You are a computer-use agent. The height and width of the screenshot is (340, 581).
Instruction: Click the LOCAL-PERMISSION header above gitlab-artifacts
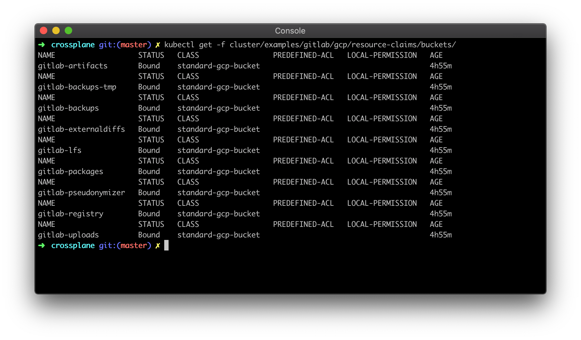(x=382, y=55)
